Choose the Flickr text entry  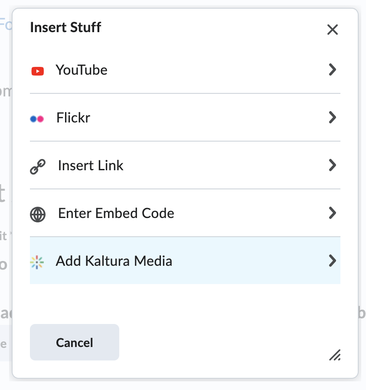73,118
